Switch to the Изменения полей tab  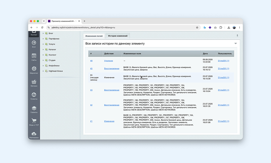click(94, 36)
